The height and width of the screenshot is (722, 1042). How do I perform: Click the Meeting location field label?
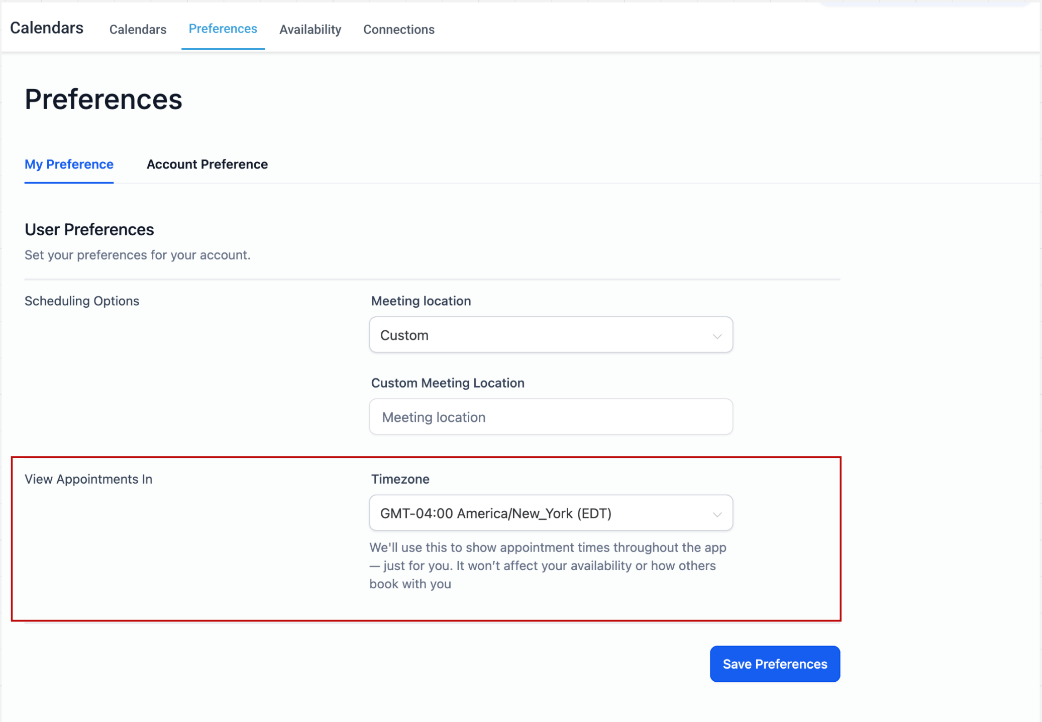(x=421, y=301)
